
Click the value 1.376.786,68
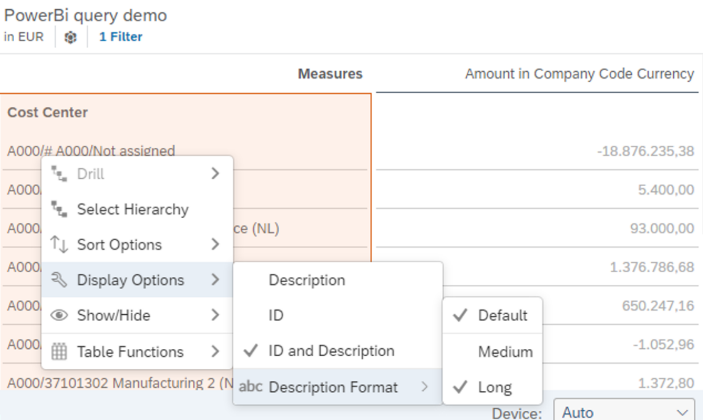pos(652,267)
